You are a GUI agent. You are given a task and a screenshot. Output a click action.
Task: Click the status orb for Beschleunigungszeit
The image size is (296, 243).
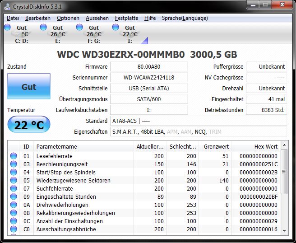(14, 164)
